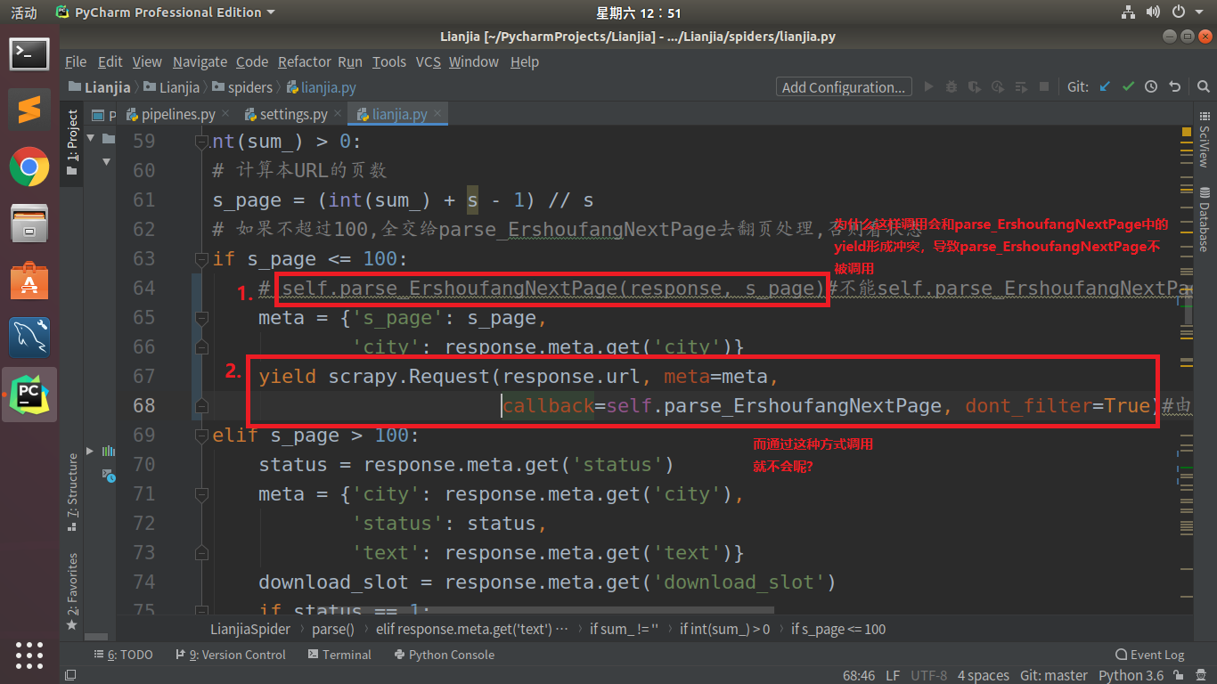
Task: Open MySQL Workbench dock icon
Action: pyautogui.click(x=29, y=337)
